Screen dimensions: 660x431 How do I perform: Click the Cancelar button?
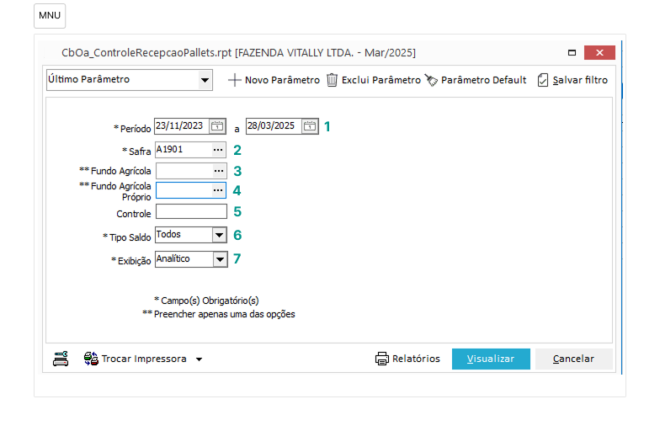(x=574, y=359)
